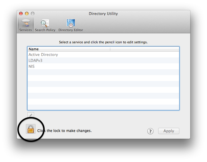Select the LDAPv3 service row
Screen dimensions: 207x162
point(36,61)
